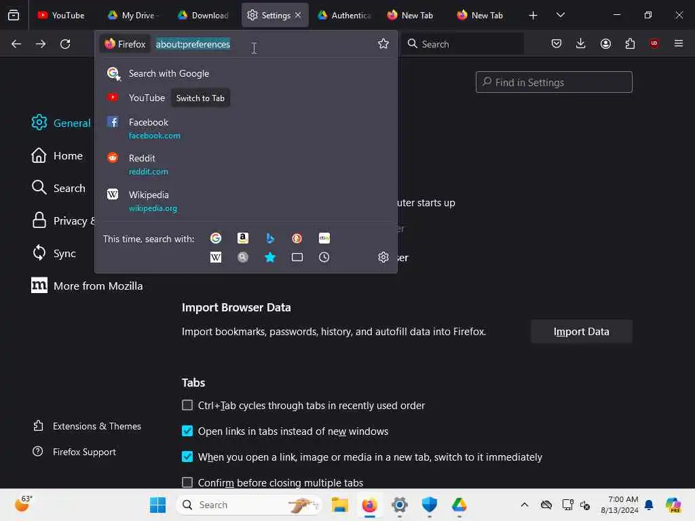Search this time with eBay icon
Image resolution: width=695 pixels, height=521 pixels.
[x=324, y=238]
